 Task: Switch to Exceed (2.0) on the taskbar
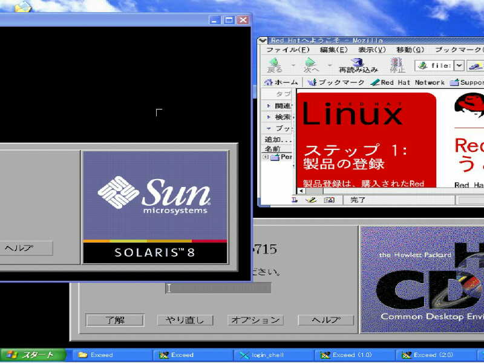click(x=435, y=355)
